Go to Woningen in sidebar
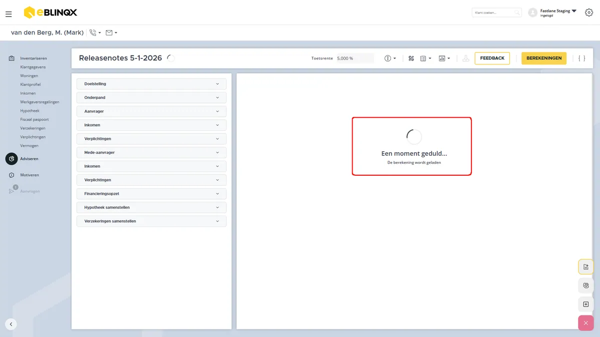The image size is (600, 337). tap(29, 76)
